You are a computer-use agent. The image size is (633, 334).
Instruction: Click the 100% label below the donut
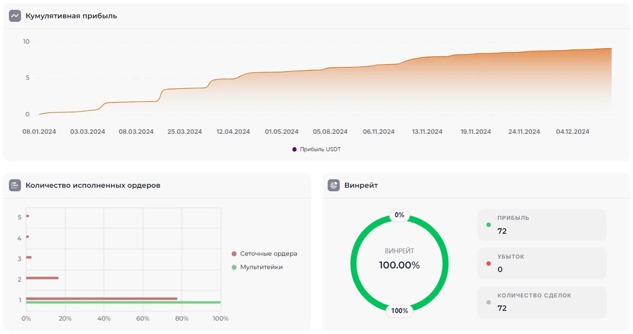pyautogui.click(x=399, y=311)
